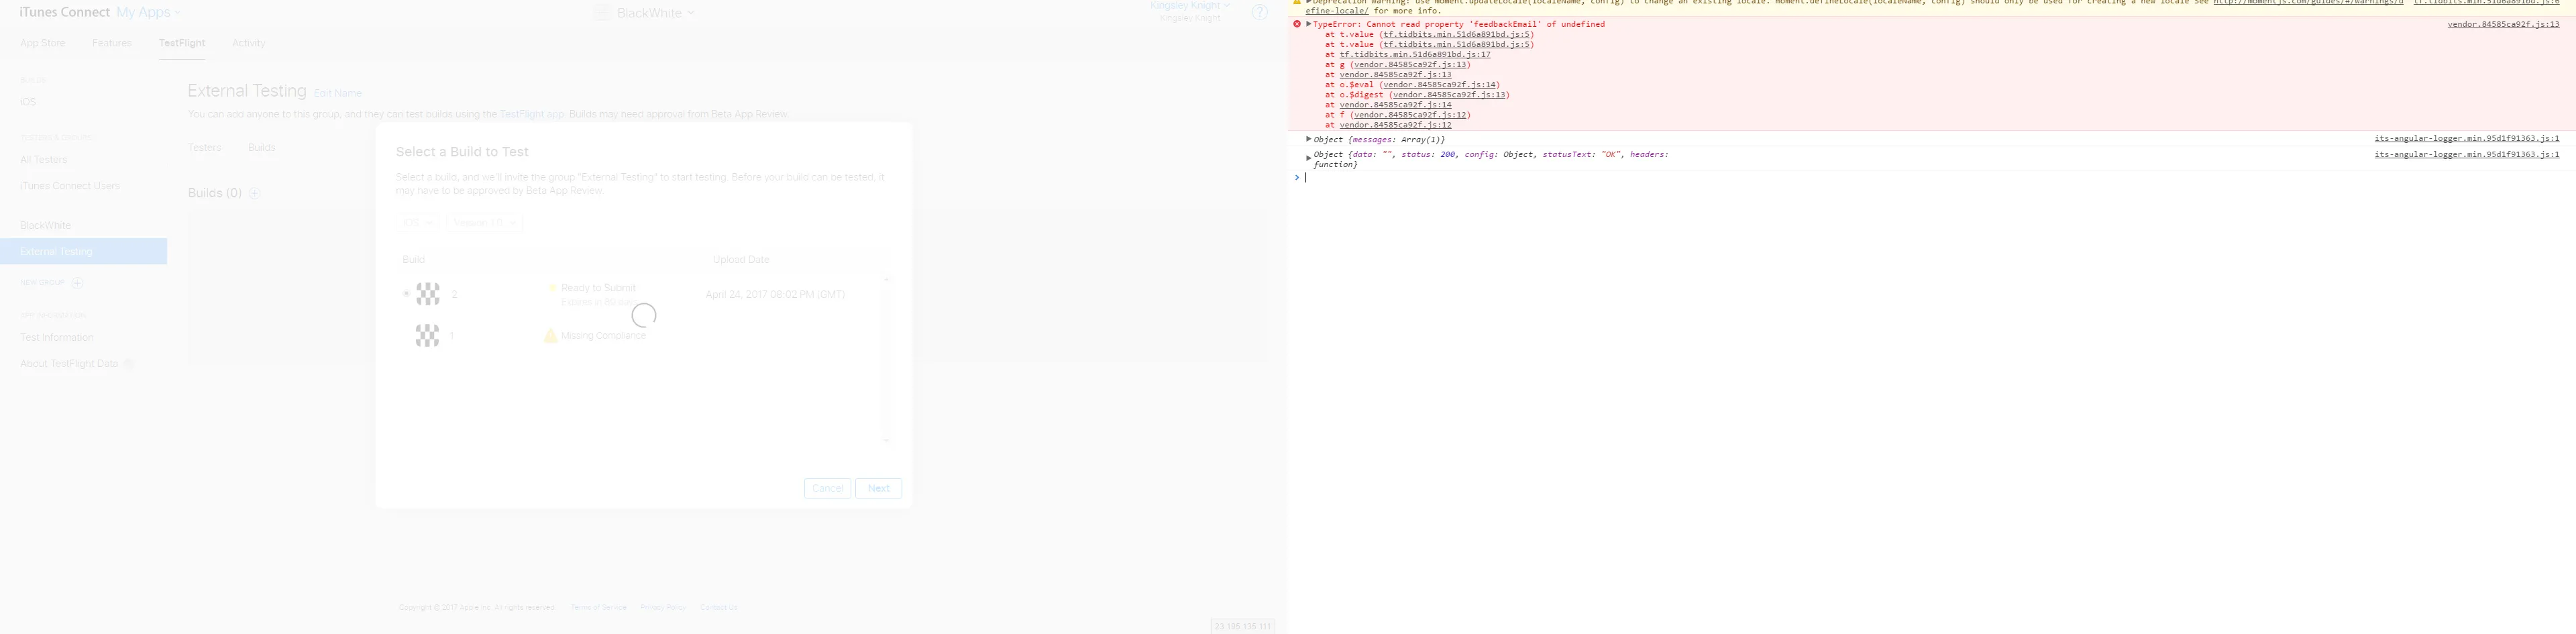Click the "April 24, 2017 08:02 PM (GMT)" date
2576x634 pixels.
775,294
